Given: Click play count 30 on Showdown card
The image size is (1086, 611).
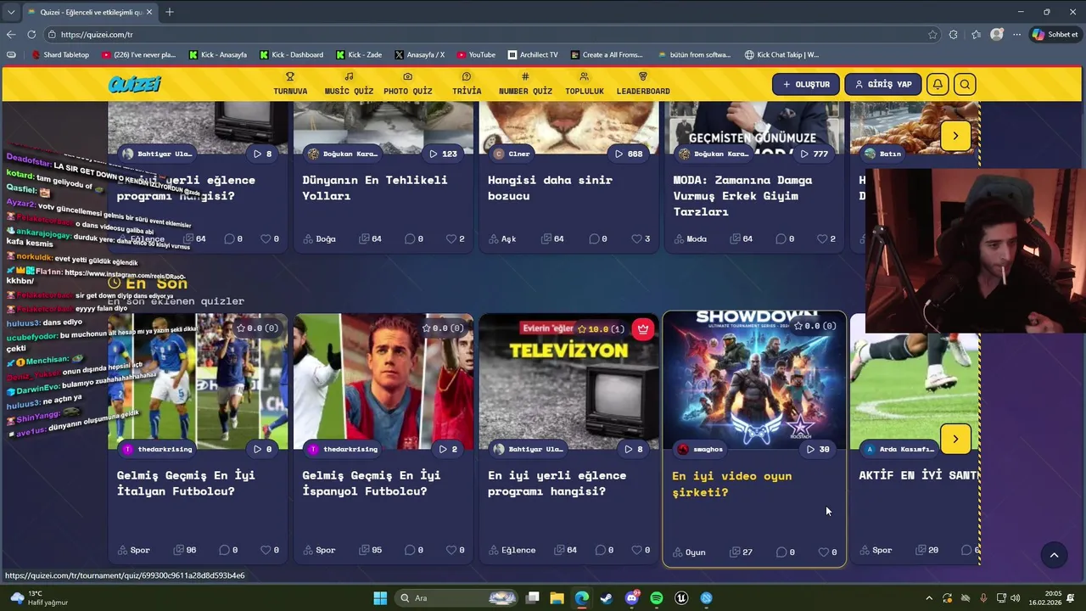Looking at the screenshot, I should point(818,449).
